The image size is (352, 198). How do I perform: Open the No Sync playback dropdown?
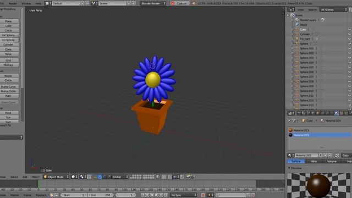click(183, 195)
